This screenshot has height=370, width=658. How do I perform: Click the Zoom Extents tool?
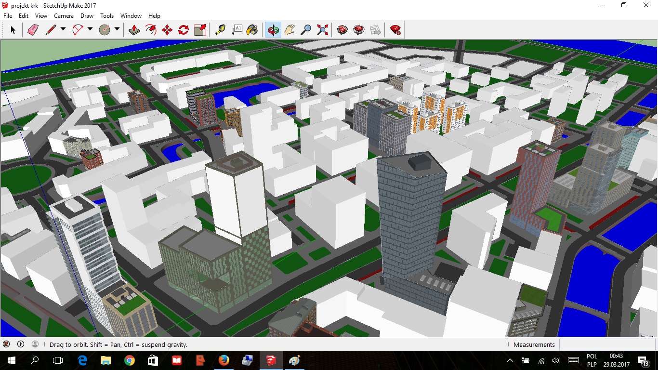point(322,30)
